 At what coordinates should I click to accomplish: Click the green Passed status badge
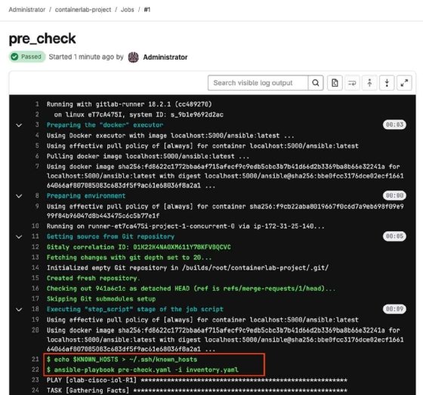coord(27,57)
